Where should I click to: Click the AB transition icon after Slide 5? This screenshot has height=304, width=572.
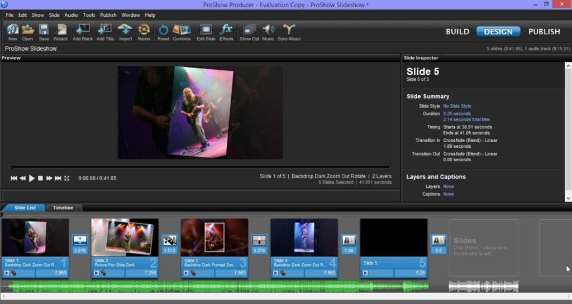[438, 240]
